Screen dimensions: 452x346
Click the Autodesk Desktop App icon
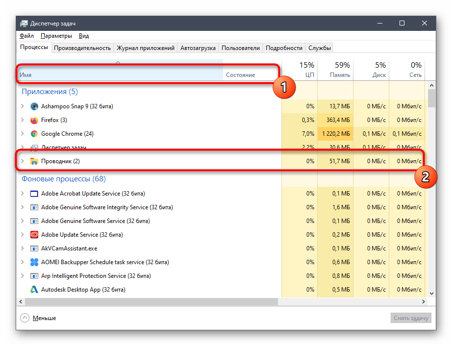click(x=34, y=290)
